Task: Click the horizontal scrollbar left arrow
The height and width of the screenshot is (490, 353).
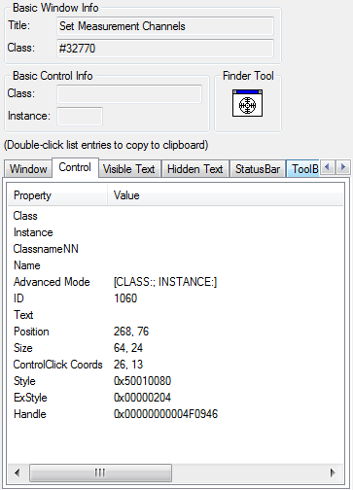Action: coord(18,472)
